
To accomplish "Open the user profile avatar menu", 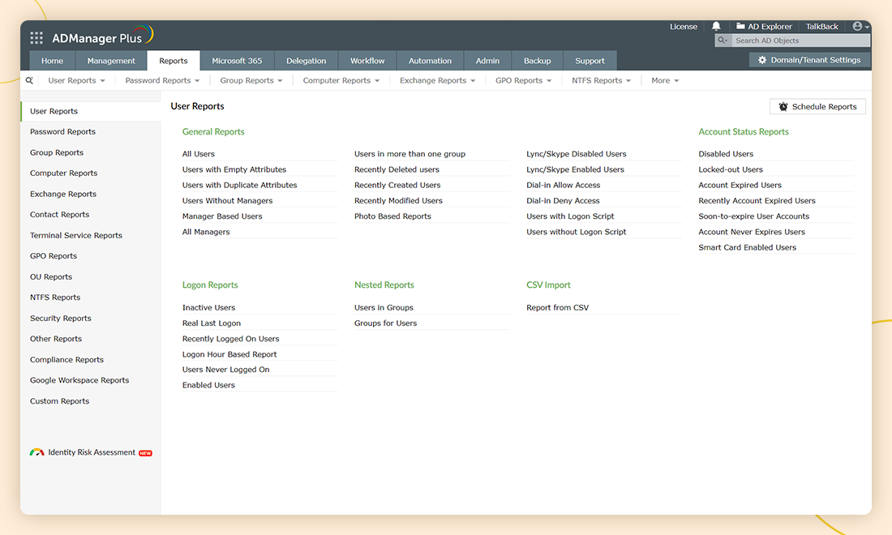I will pyautogui.click(x=858, y=27).
